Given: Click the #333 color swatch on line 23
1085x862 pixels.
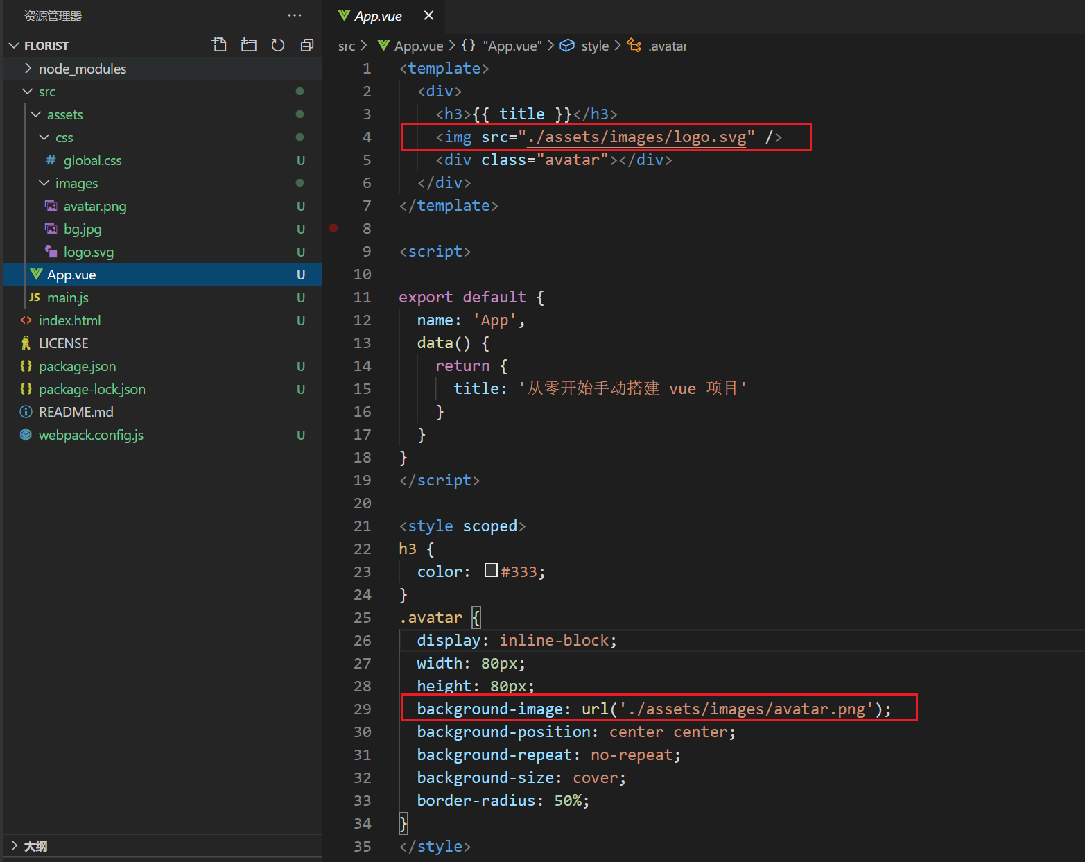Looking at the screenshot, I should click(x=491, y=571).
